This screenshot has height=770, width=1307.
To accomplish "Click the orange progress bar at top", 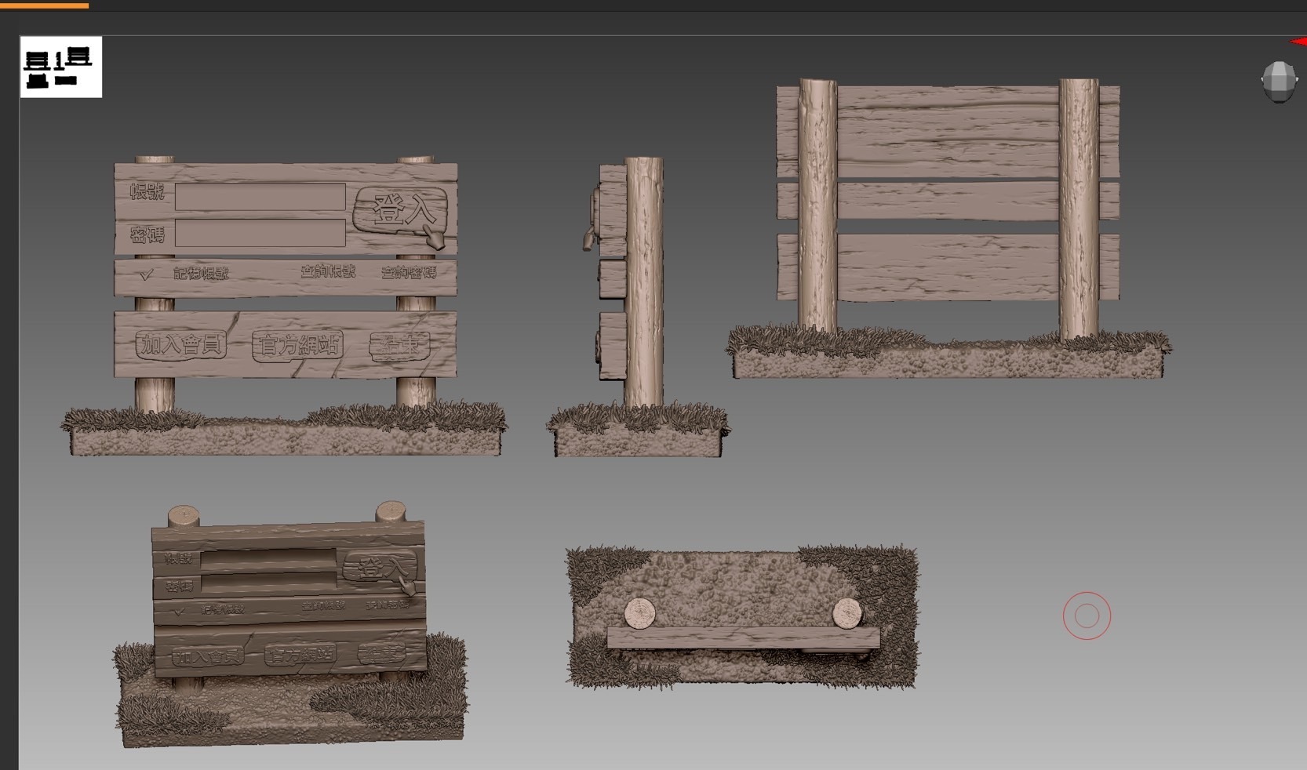I will tap(44, 5).
